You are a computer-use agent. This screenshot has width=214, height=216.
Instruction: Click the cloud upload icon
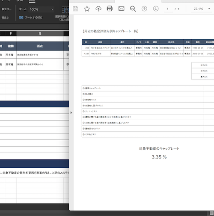(x=98, y=9)
